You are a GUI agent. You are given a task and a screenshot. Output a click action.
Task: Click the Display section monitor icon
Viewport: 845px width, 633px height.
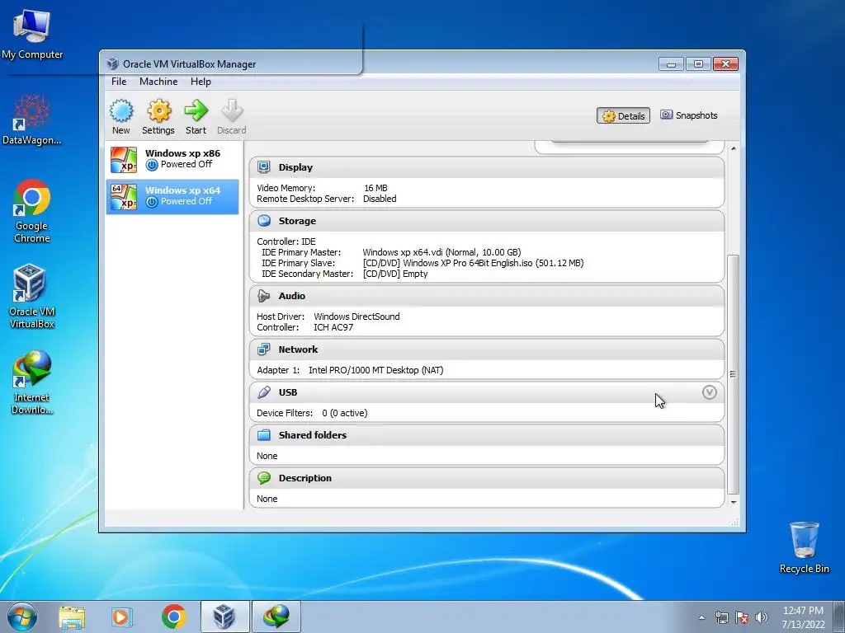263,167
